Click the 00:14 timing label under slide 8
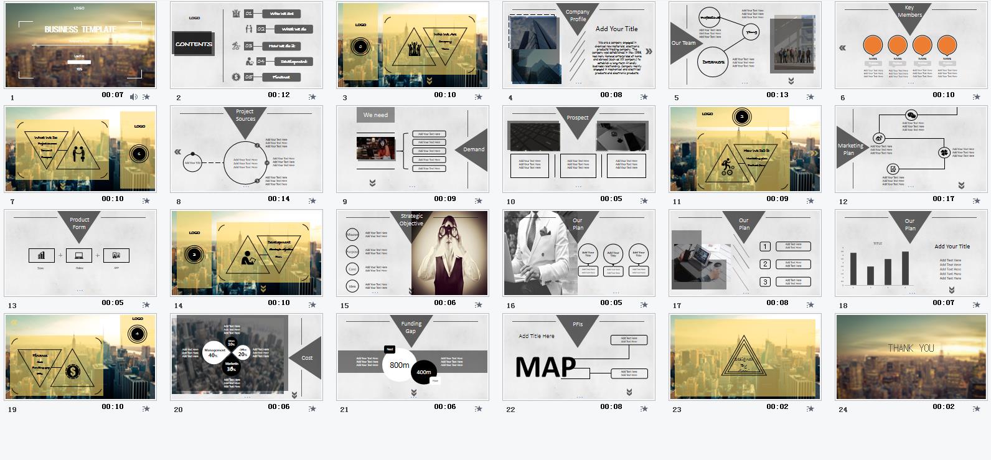This screenshot has width=991, height=460. [x=279, y=199]
